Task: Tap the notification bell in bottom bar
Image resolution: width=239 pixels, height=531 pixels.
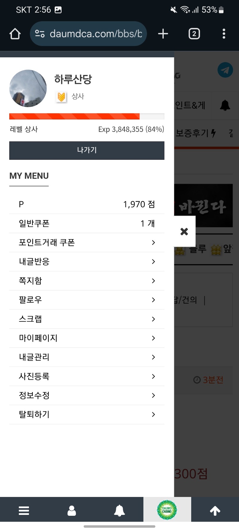Action: point(119,510)
